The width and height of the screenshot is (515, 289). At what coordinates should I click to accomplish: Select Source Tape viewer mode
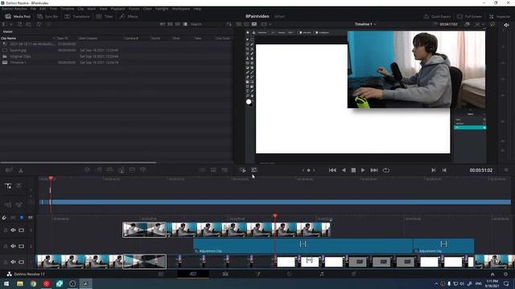point(247,24)
